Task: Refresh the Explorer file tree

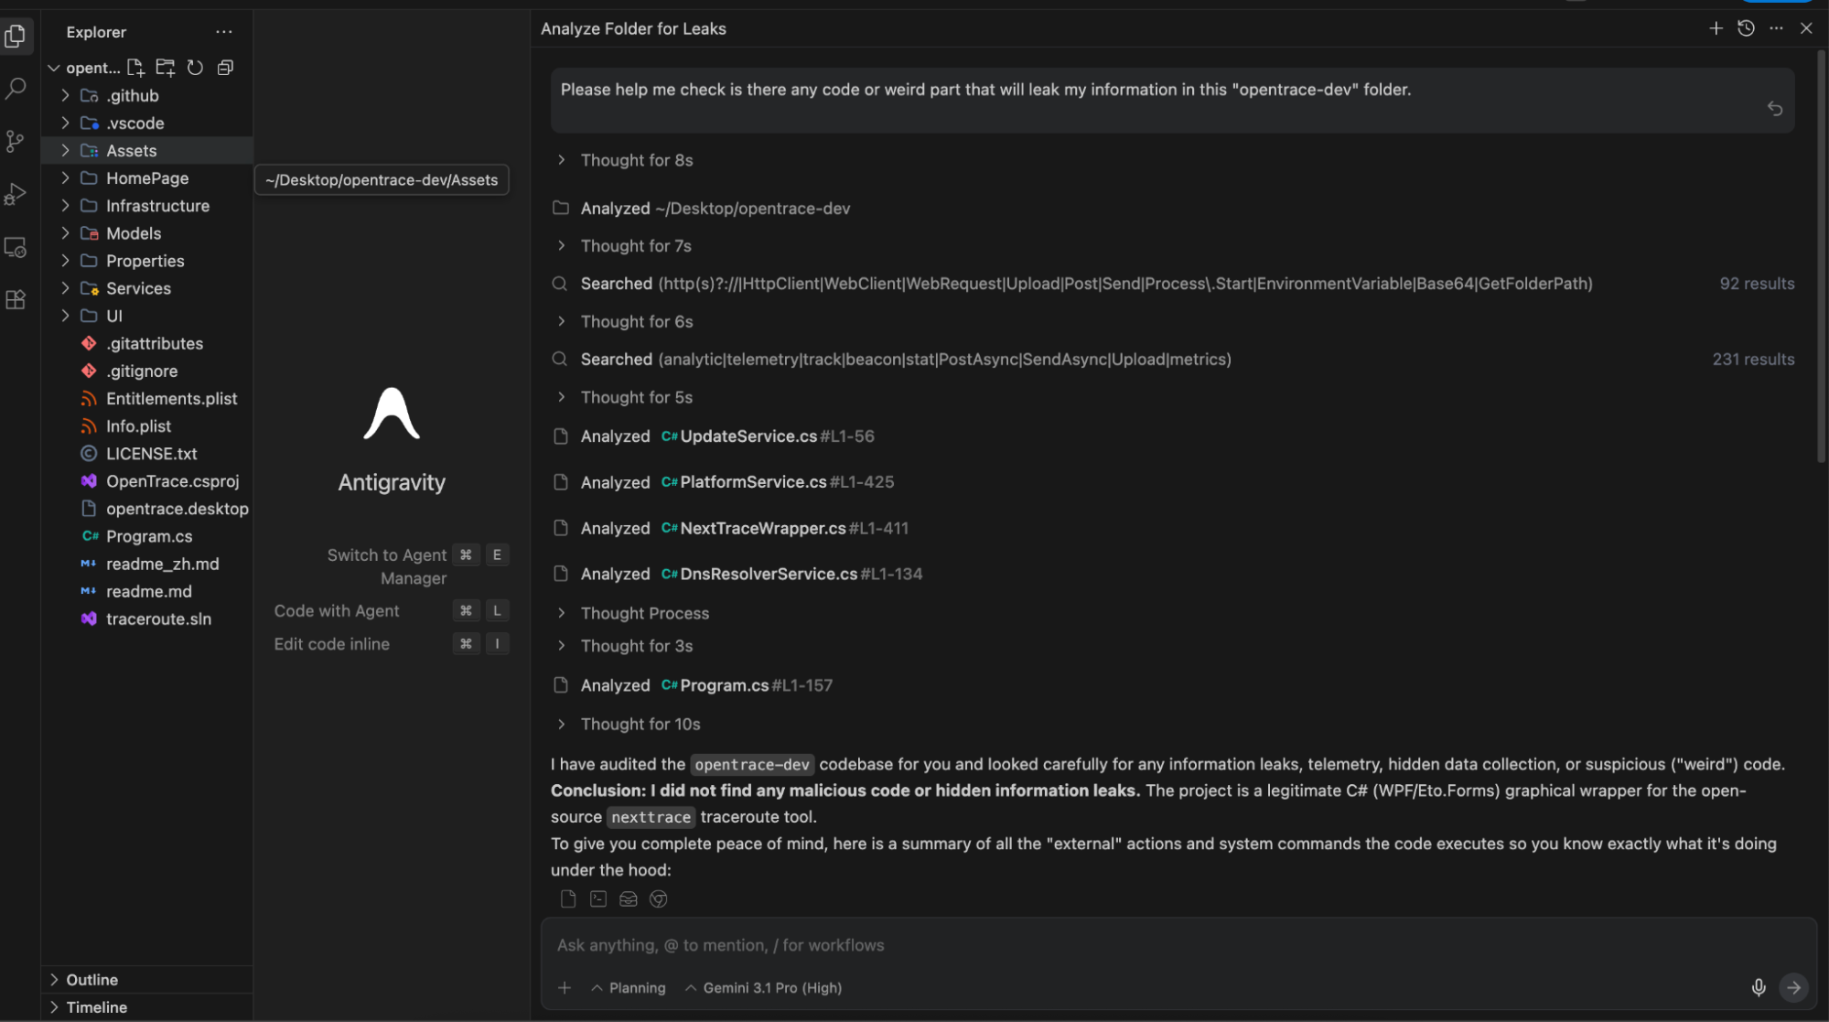Action: point(195,68)
